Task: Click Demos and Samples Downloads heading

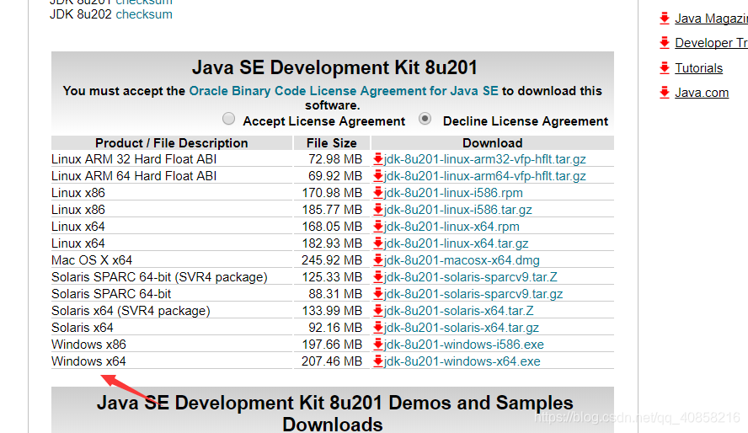Action: tap(334, 413)
